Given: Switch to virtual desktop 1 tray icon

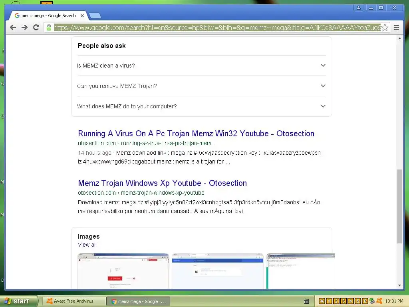Looking at the screenshot, I should click(x=329, y=301).
